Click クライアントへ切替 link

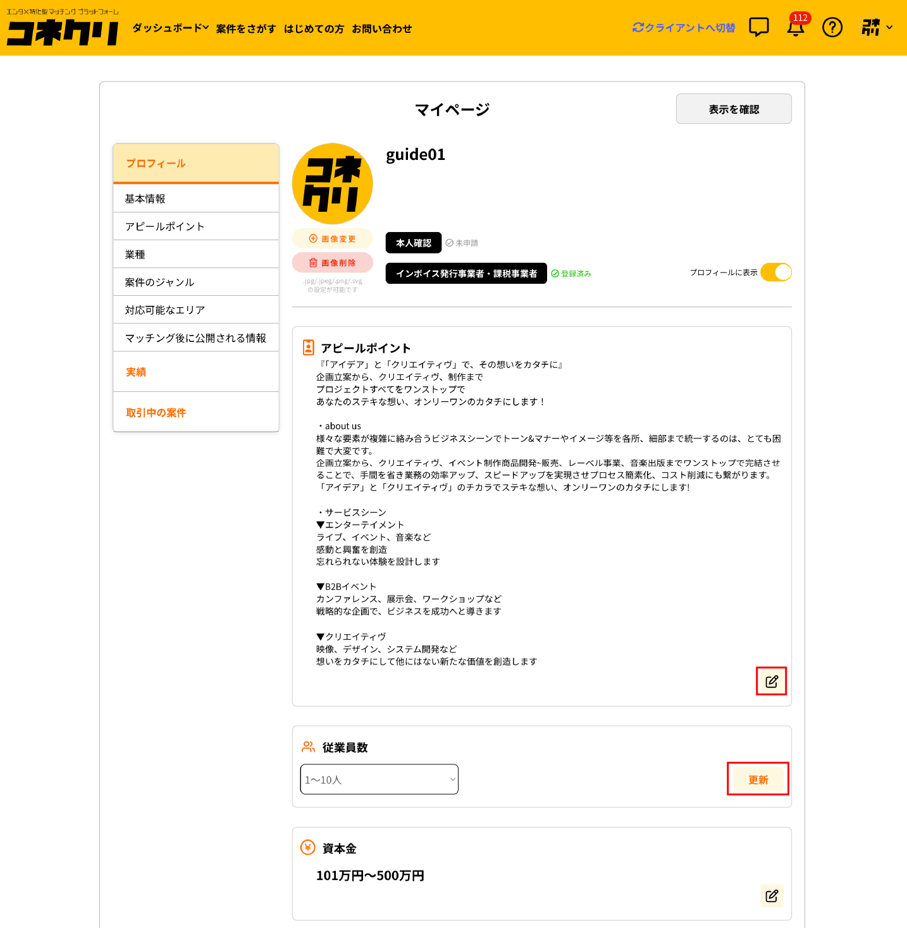pyautogui.click(x=684, y=28)
